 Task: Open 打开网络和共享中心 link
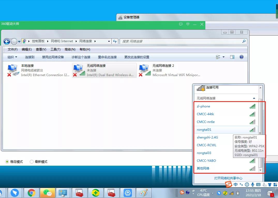(228, 178)
